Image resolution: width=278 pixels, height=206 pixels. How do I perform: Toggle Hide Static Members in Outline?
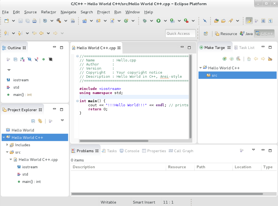tap(37, 59)
